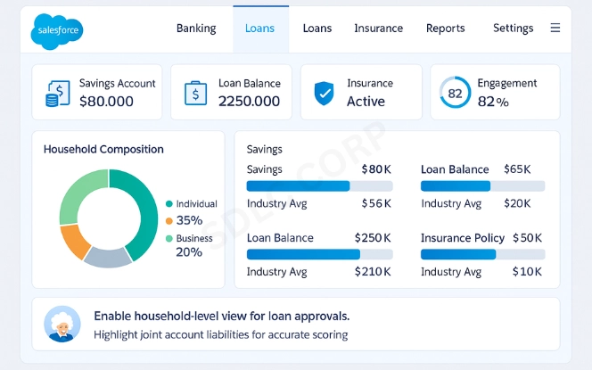The height and width of the screenshot is (370, 592).
Task: Click the Savings Account coin stack icon
Action: point(58,93)
